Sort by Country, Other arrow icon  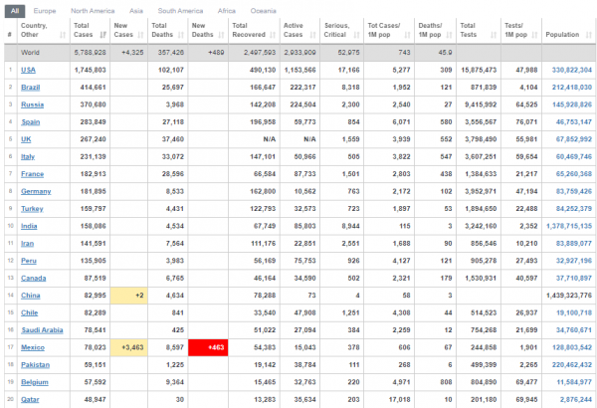click(63, 35)
